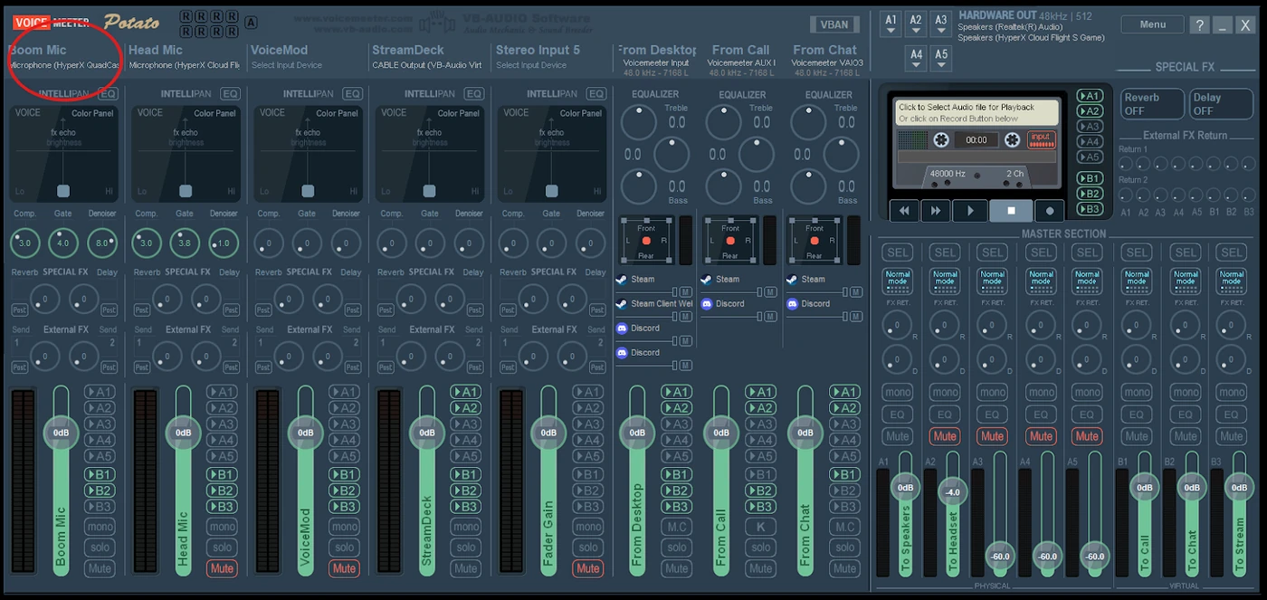Toggle M.C on From Desktop strip

pos(676,527)
